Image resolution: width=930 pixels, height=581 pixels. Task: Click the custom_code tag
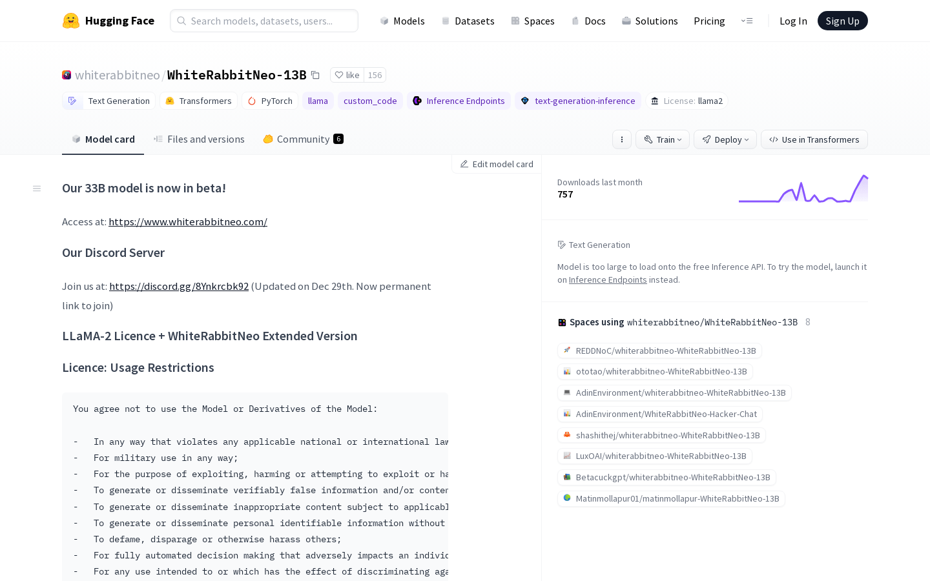[x=370, y=101]
